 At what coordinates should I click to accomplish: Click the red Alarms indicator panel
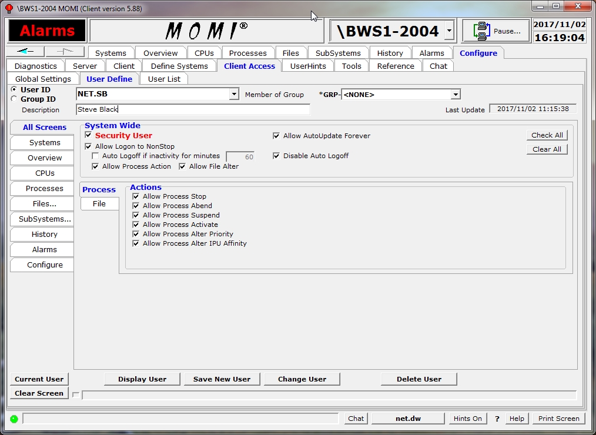coord(47,31)
